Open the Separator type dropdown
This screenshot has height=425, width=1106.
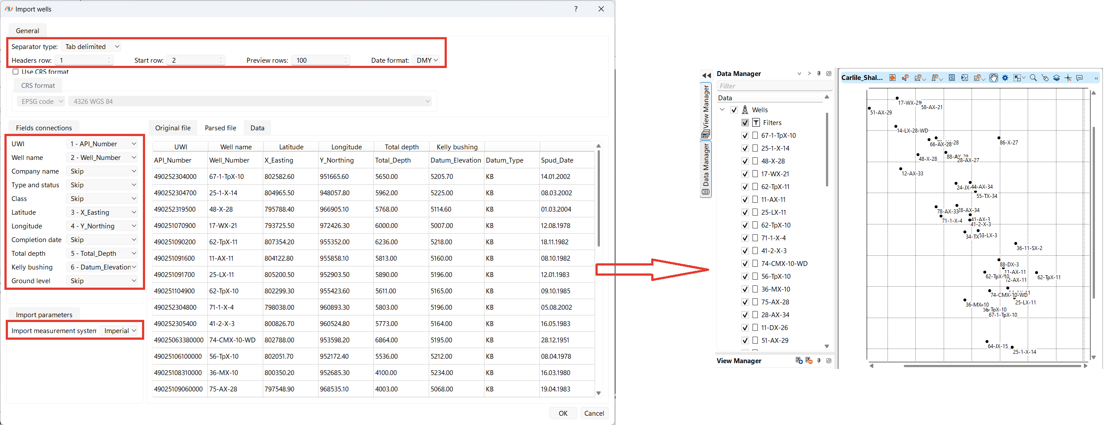coord(92,47)
